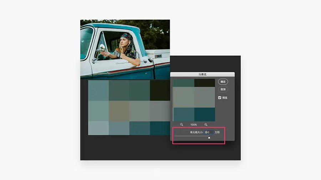Click the cell size input field
321x180 pixels.
pos(209,132)
